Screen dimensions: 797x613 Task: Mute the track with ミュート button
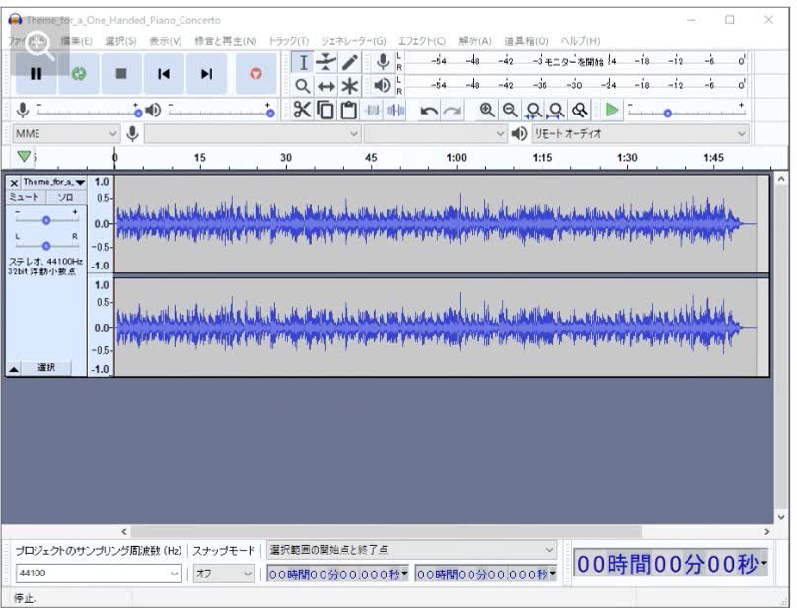(26, 197)
